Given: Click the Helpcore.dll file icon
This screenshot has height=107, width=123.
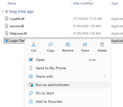Looking at the screenshot, I should click(x=7, y=33).
